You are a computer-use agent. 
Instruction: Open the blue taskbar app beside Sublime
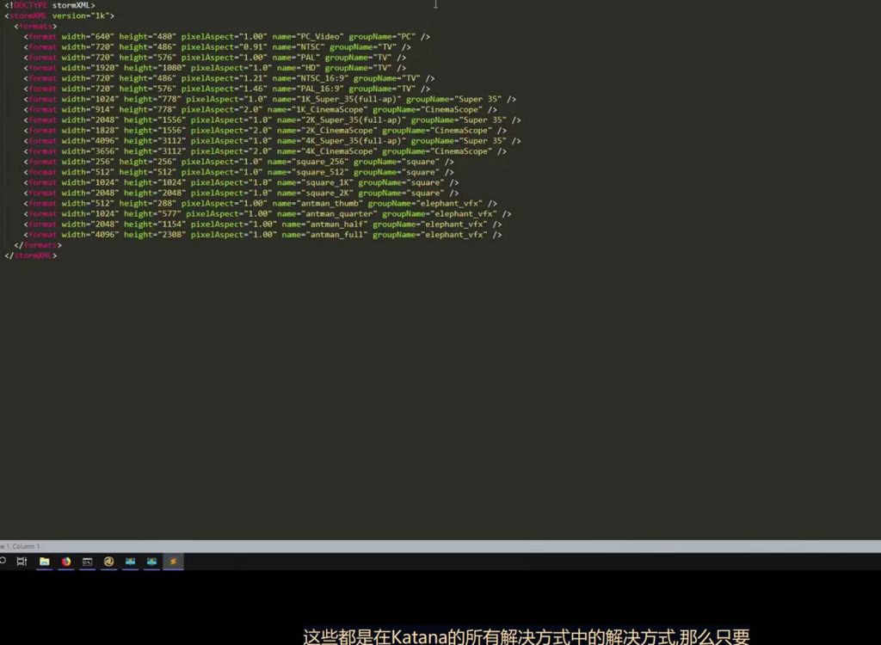coord(151,562)
